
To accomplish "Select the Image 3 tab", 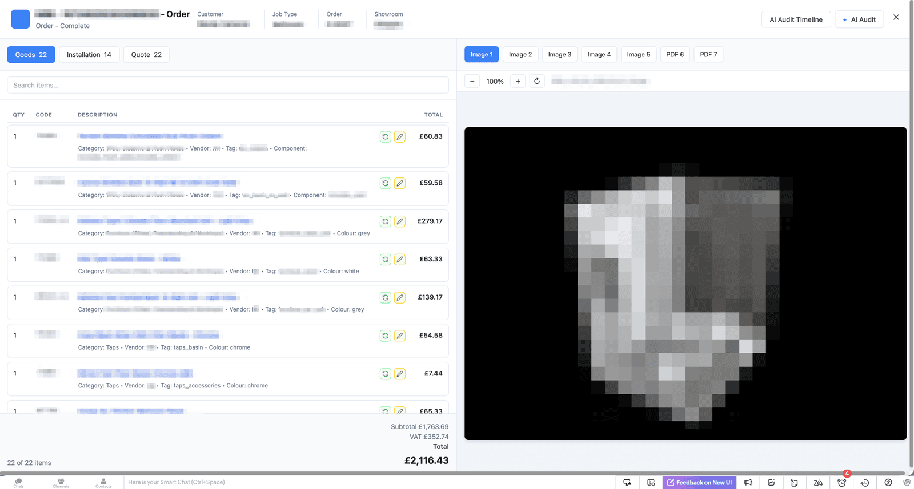I will (x=559, y=55).
